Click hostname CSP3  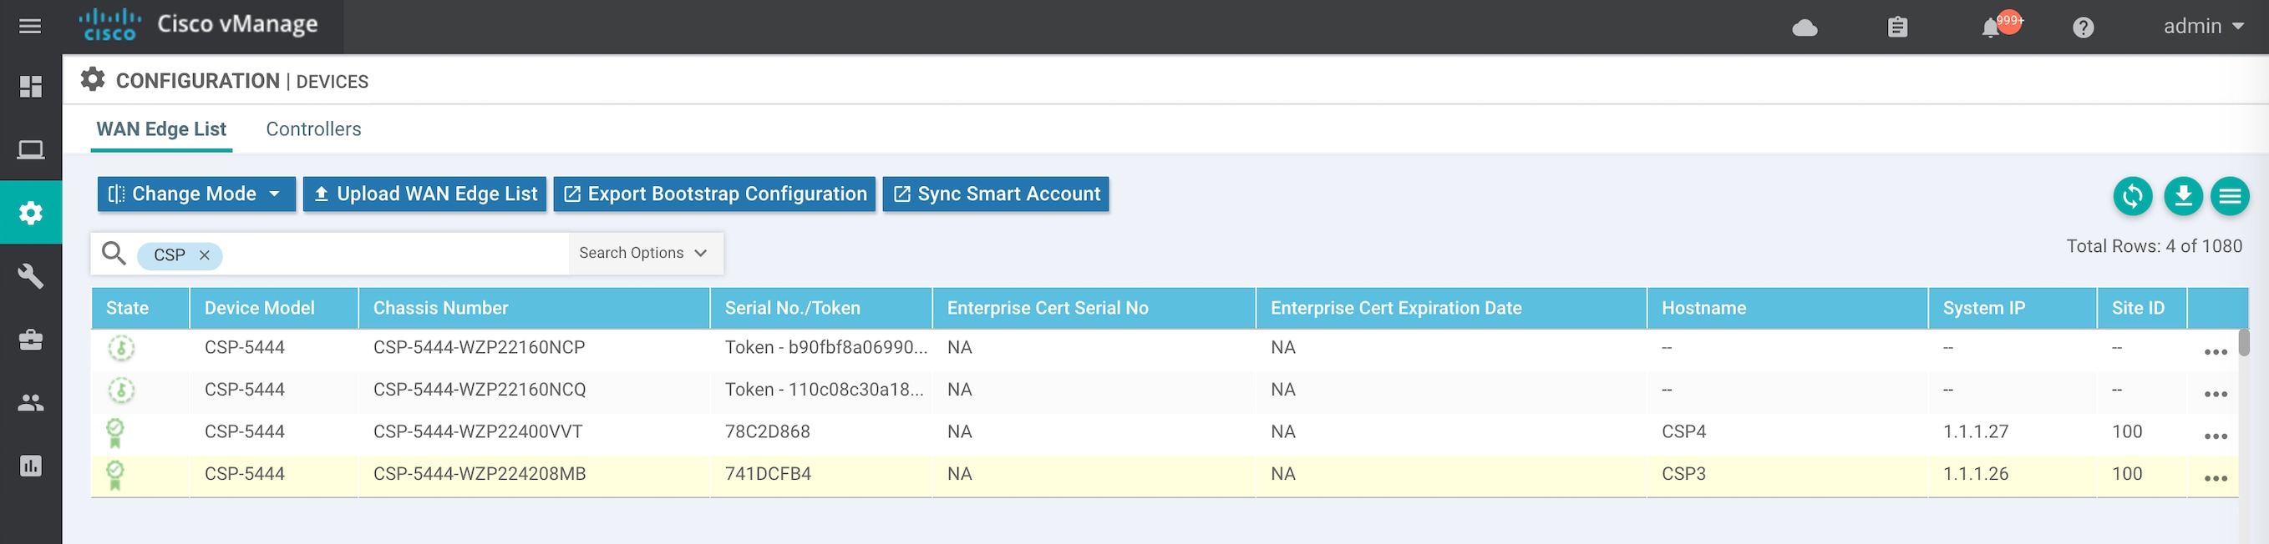(1683, 475)
